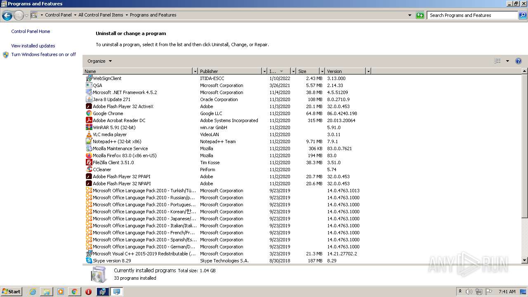Sort by the Name column header
Viewport: 528px width, 297px height.
click(138, 71)
